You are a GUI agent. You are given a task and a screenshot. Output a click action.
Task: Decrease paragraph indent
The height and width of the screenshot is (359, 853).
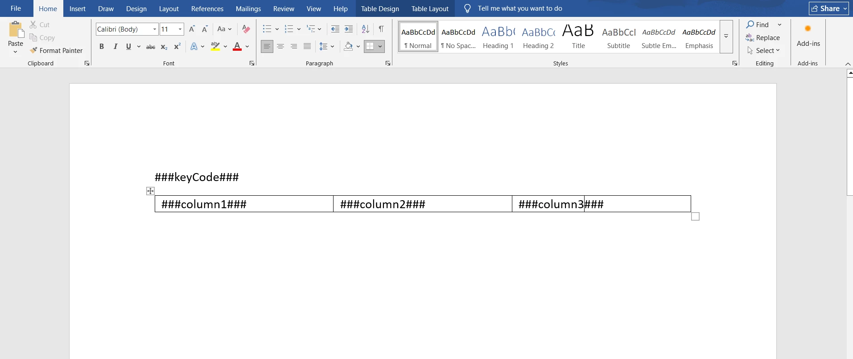335,29
